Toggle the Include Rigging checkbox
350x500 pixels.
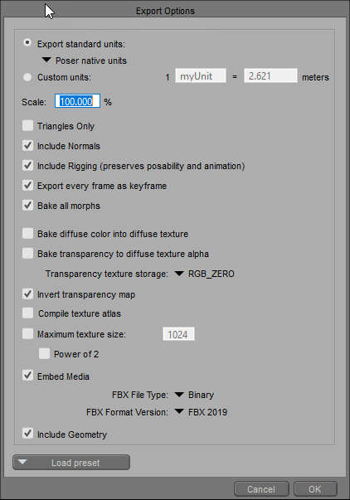pyautogui.click(x=27, y=166)
